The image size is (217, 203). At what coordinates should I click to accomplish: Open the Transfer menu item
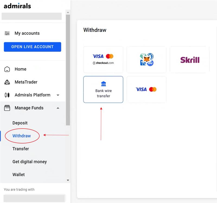pos(21,149)
